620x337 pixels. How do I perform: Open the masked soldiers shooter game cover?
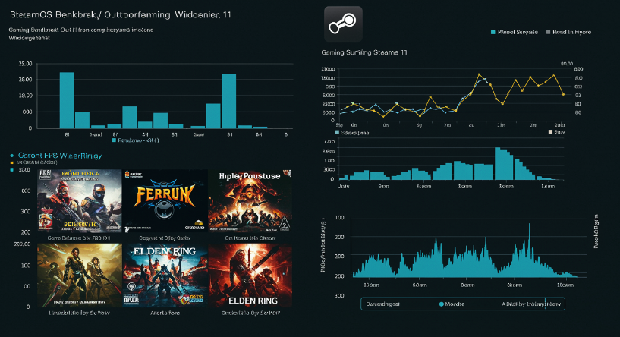pyautogui.click(x=80, y=200)
